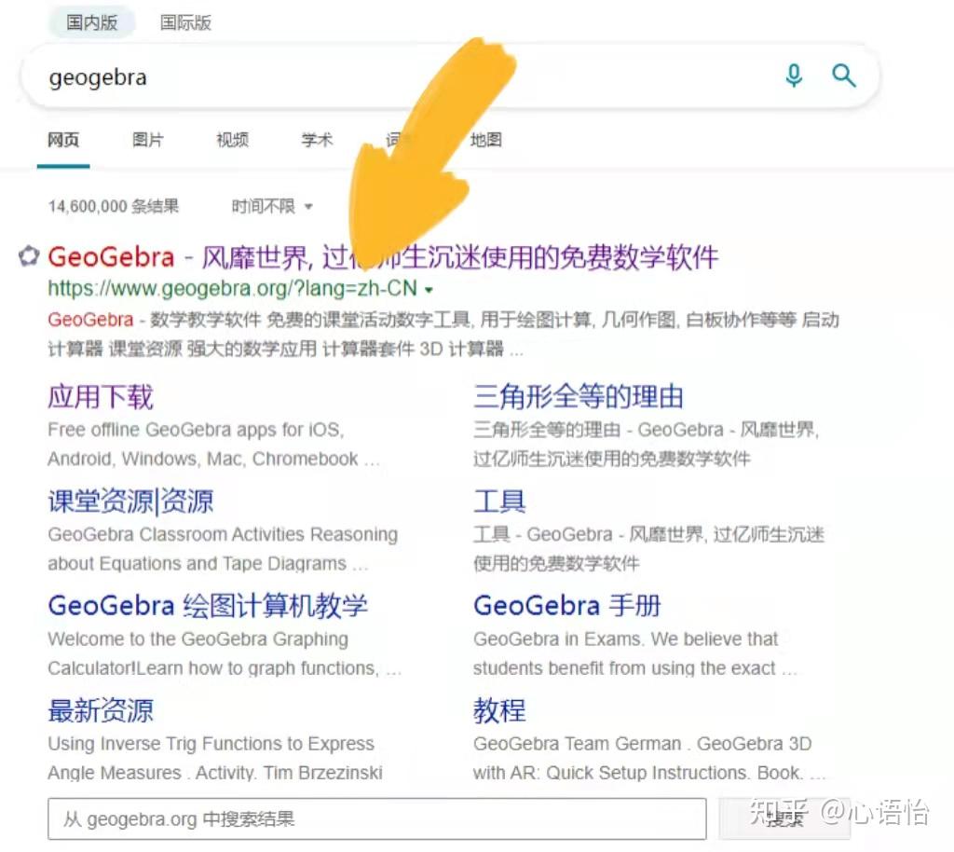
Task: Click the GeoGebra favicon beside the result title
Action: tap(27, 256)
